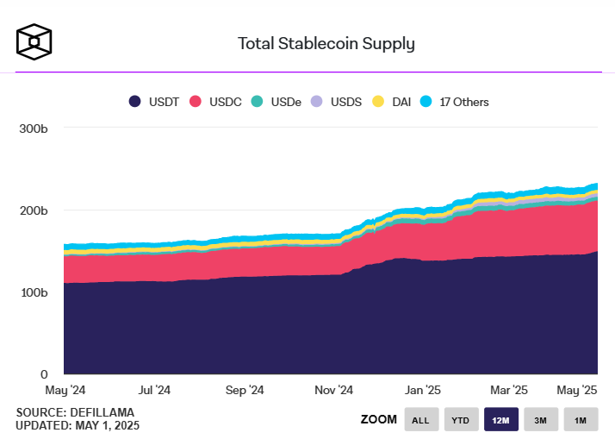The width and height of the screenshot is (615, 439).
Task: Set zoom range to ALL
Action: (421, 420)
